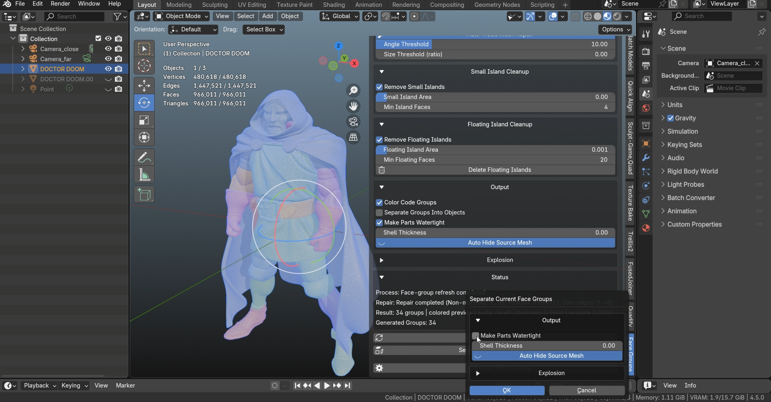The width and height of the screenshot is (771, 402).
Task: Switch to the Sculpting workspace tab
Action: point(215,5)
